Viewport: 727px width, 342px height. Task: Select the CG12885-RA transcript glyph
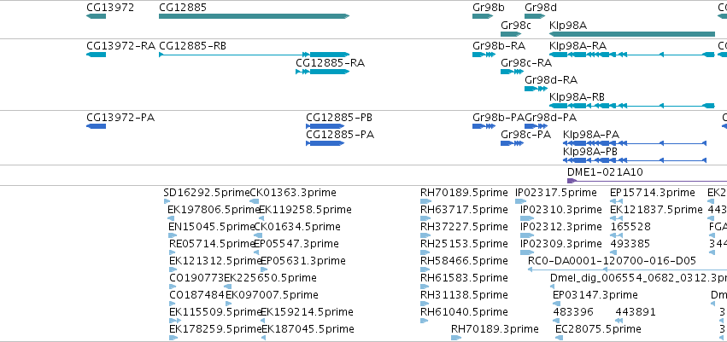tap(323, 72)
